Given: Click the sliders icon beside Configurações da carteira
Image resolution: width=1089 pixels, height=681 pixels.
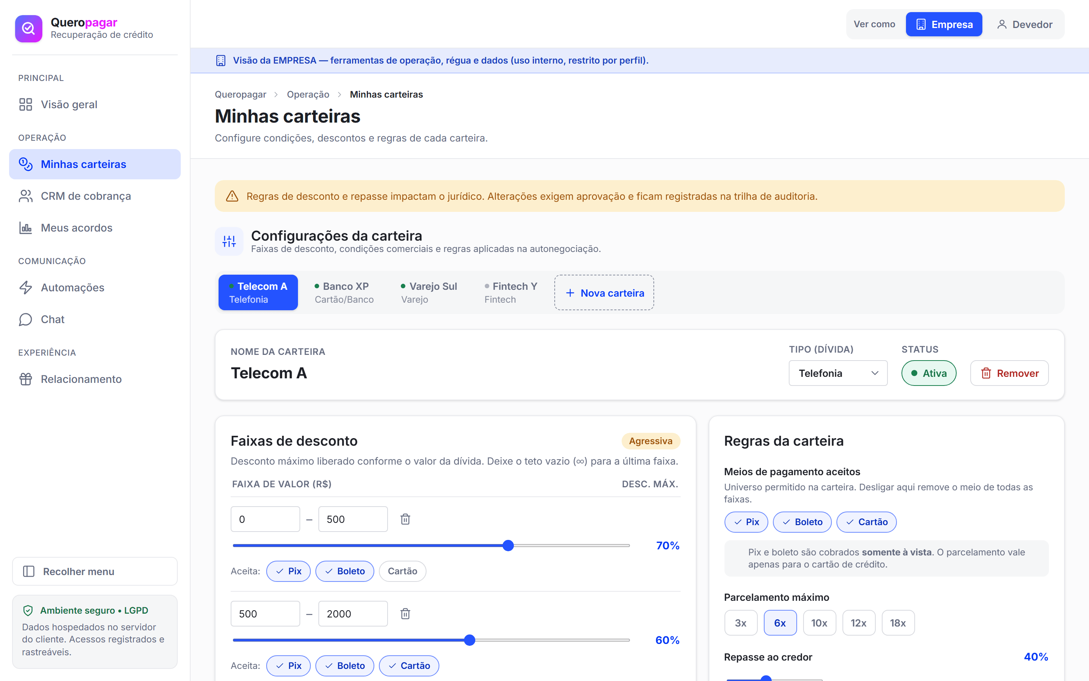Looking at the screenshot, I should (x=229, y=241).
